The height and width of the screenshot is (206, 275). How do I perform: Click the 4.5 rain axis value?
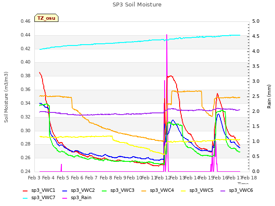[x=256, y=36]
